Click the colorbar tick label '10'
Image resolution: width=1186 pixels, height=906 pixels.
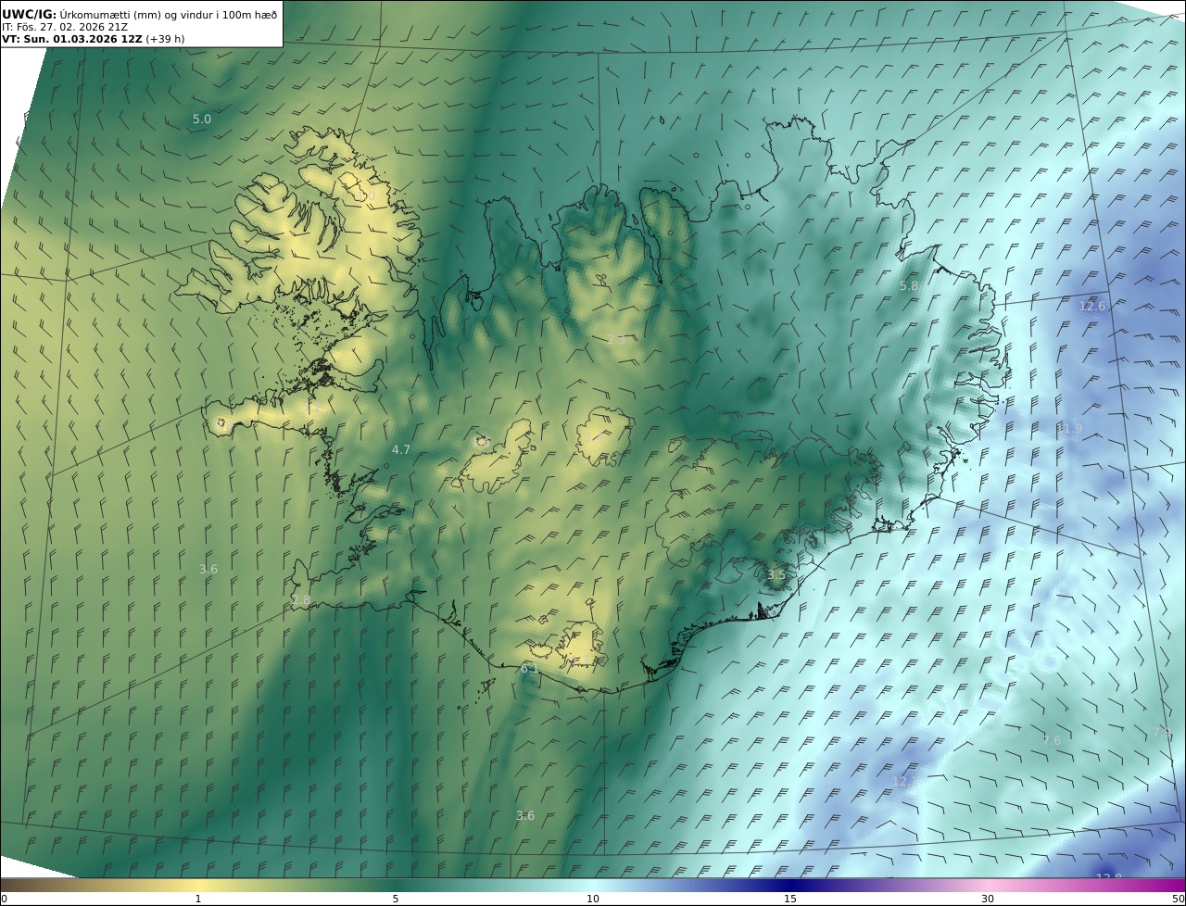point(593,899)
